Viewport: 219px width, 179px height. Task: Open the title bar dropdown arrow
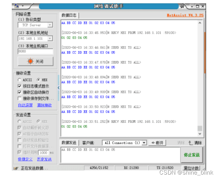click(23, 6)
